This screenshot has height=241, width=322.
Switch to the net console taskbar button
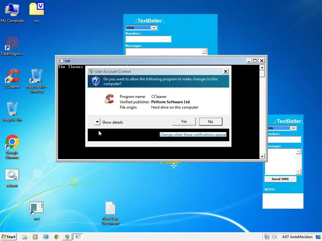coord(78,237)
